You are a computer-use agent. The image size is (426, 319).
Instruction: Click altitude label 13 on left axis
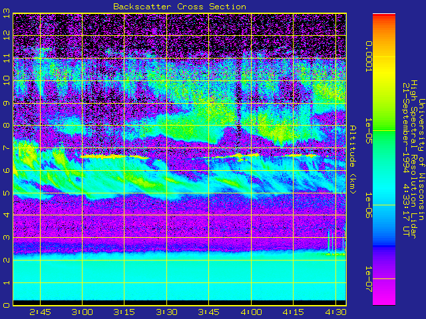pos(7,13)
